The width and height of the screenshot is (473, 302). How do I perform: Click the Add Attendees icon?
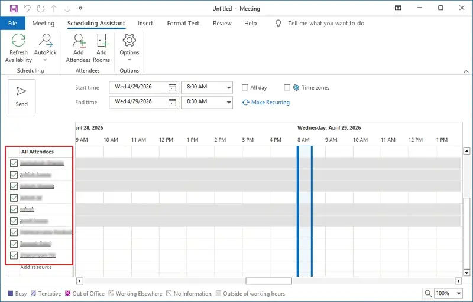coord(79,40)
